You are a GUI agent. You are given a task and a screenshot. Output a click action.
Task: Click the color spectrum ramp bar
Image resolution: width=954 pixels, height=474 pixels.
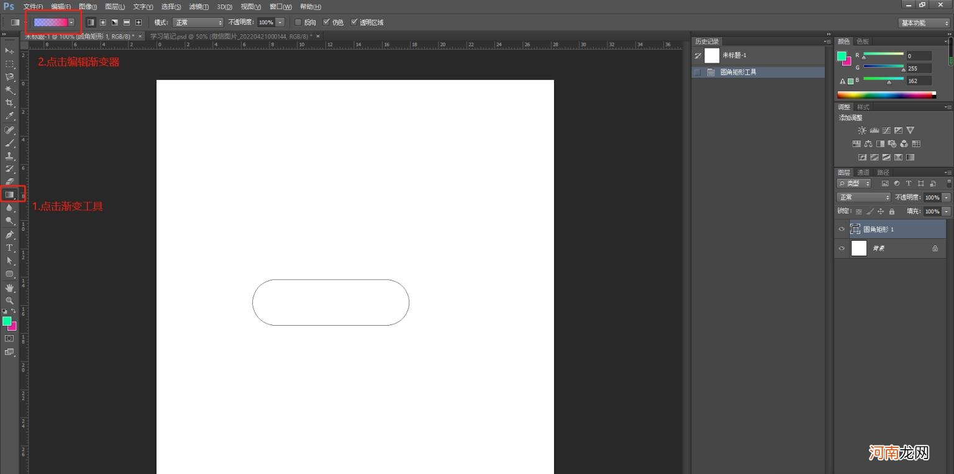click(886, 95)
